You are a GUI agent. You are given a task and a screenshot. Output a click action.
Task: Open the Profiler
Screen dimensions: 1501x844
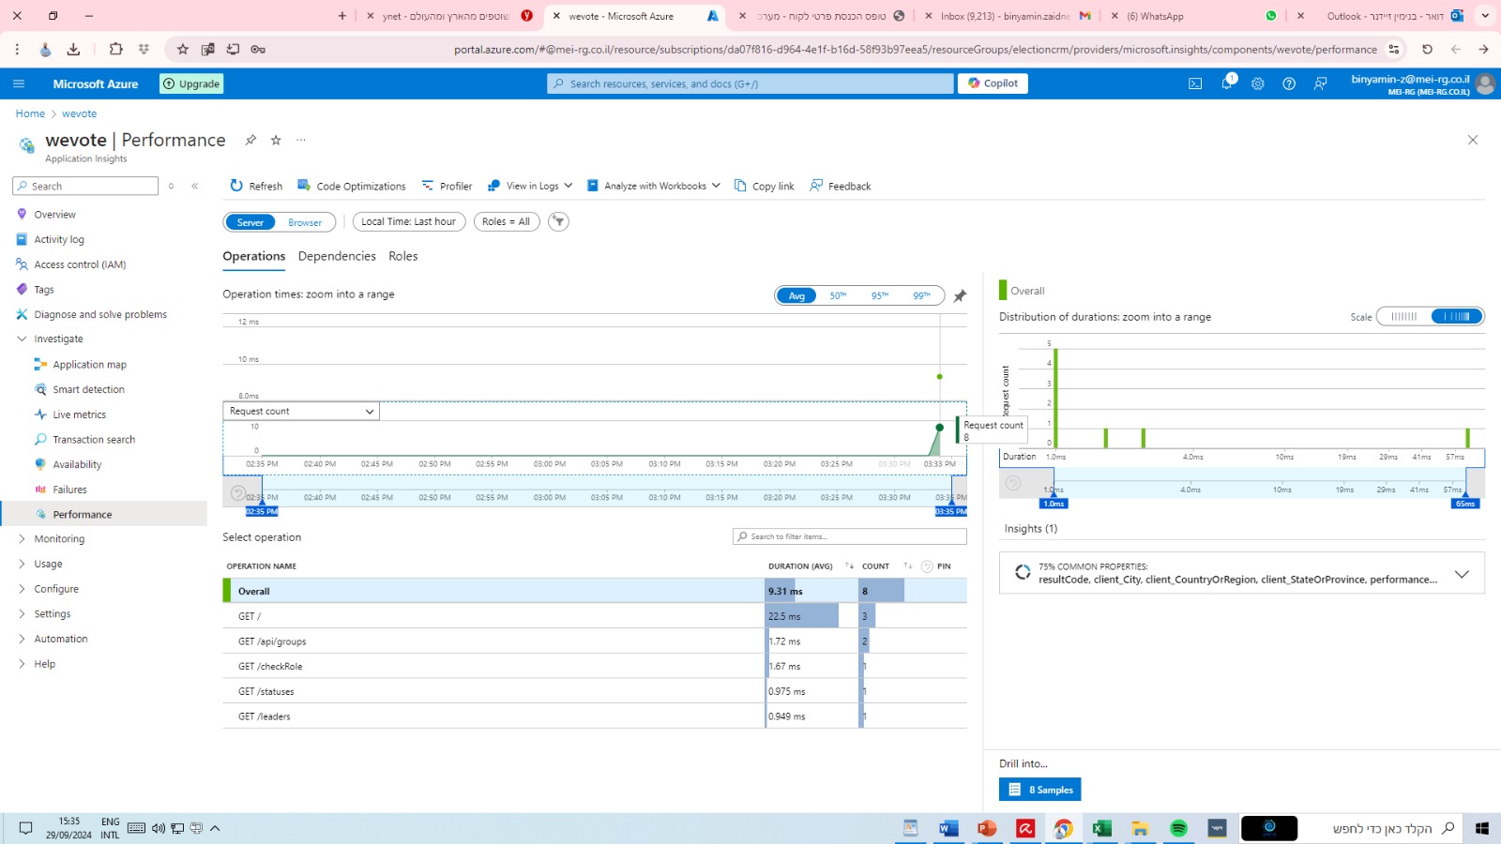(447, 186)
